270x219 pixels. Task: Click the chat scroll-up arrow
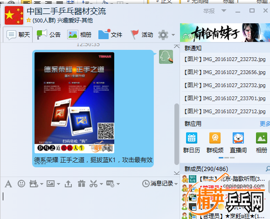(177, 46)
